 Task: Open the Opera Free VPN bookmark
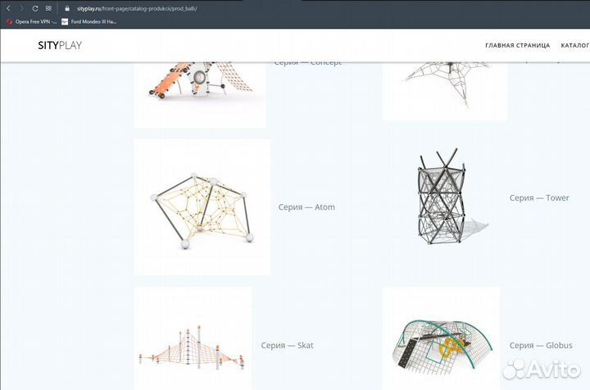tap(32, 22)
